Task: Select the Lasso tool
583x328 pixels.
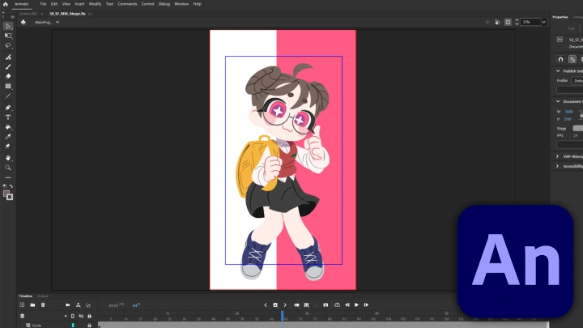Action: (x=8, y=45)
